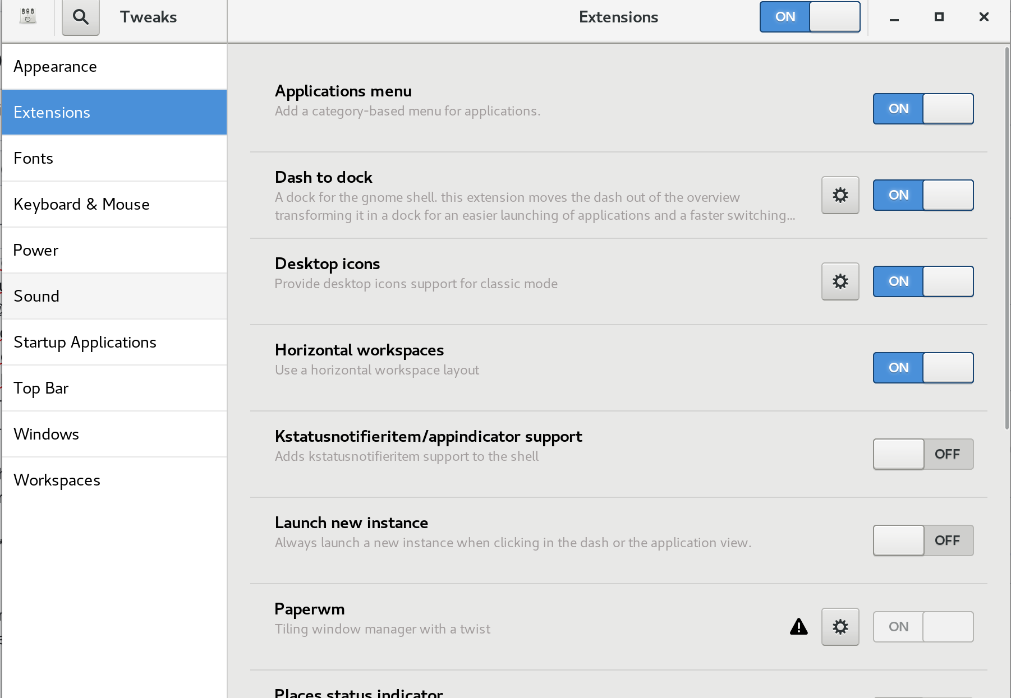Viewport: 1011px width, 698px height.
Task: Open Dash to dock settings gear
Action: 839,195
